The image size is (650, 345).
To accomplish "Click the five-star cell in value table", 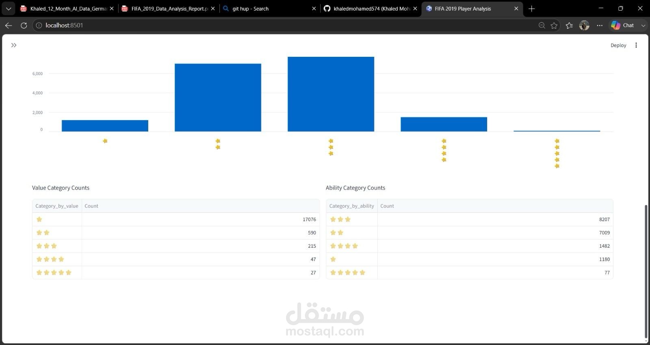I will pos(57,273).
